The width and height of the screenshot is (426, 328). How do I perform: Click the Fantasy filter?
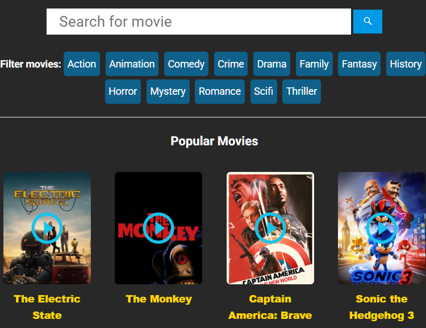(x=359, y=64)
